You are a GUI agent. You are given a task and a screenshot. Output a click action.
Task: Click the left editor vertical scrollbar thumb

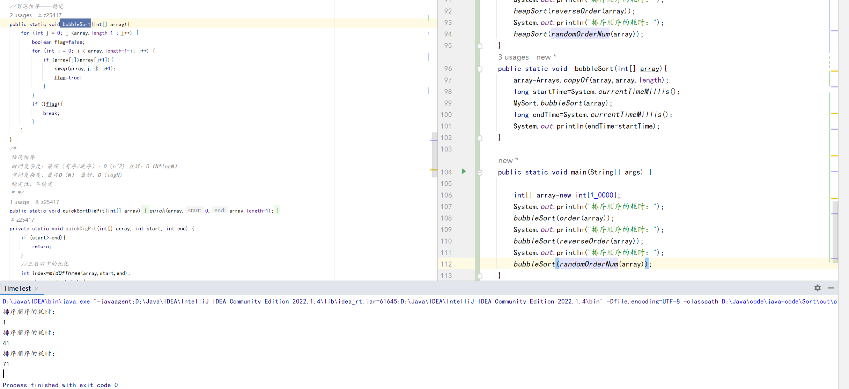point(434,154)
